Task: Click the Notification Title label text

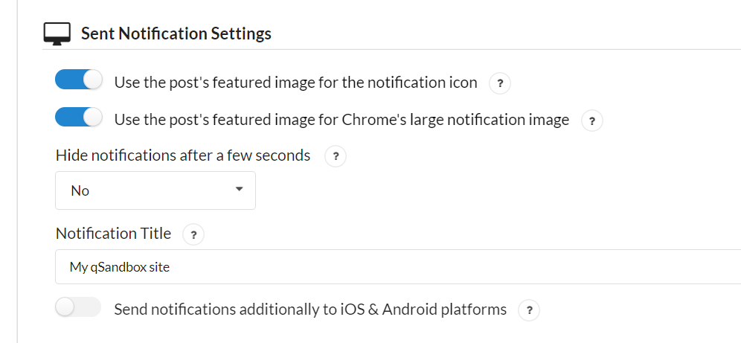Action: [113, 234]
